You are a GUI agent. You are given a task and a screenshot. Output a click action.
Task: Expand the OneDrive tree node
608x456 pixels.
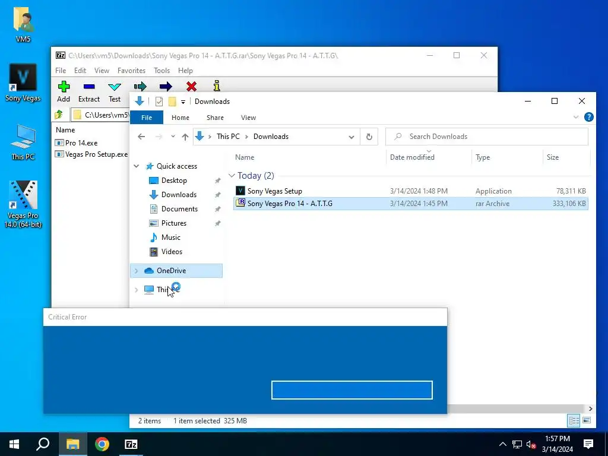pyautogui.click(x=136, y=271)
